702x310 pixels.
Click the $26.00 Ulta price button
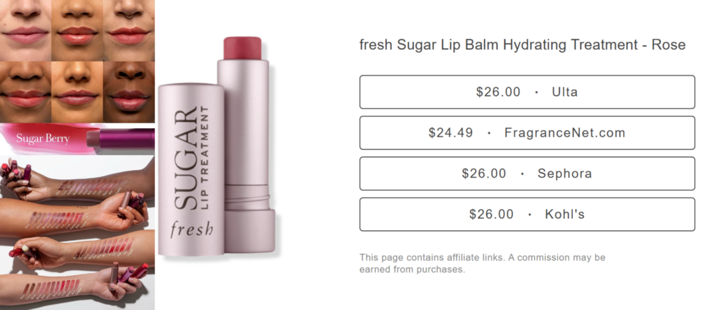click(x=526, y=92)
